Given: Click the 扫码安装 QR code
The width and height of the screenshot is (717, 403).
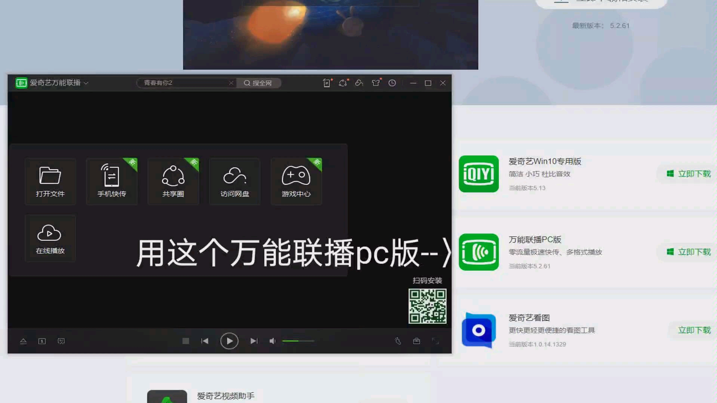Looking at the screenshot, I should (x=427, y=306).
